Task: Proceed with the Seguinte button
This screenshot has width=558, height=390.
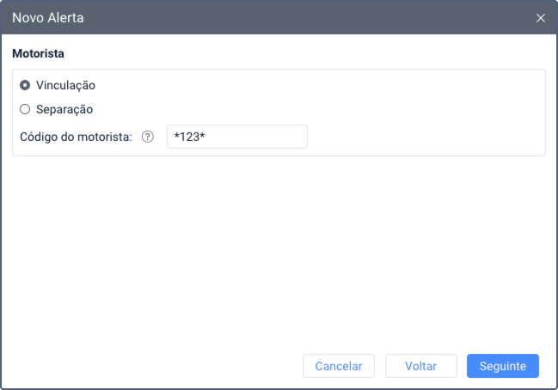Action: [x=502, y=366]
